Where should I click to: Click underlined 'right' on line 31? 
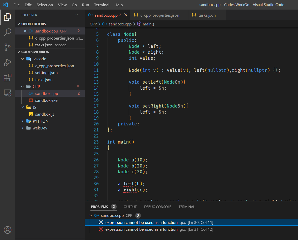click(130, 190)
